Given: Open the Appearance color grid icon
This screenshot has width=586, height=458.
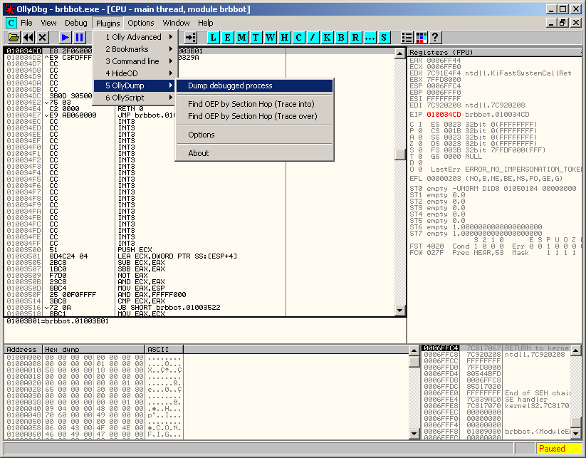Looking at the screenshot, I should [x=421, y=37].
